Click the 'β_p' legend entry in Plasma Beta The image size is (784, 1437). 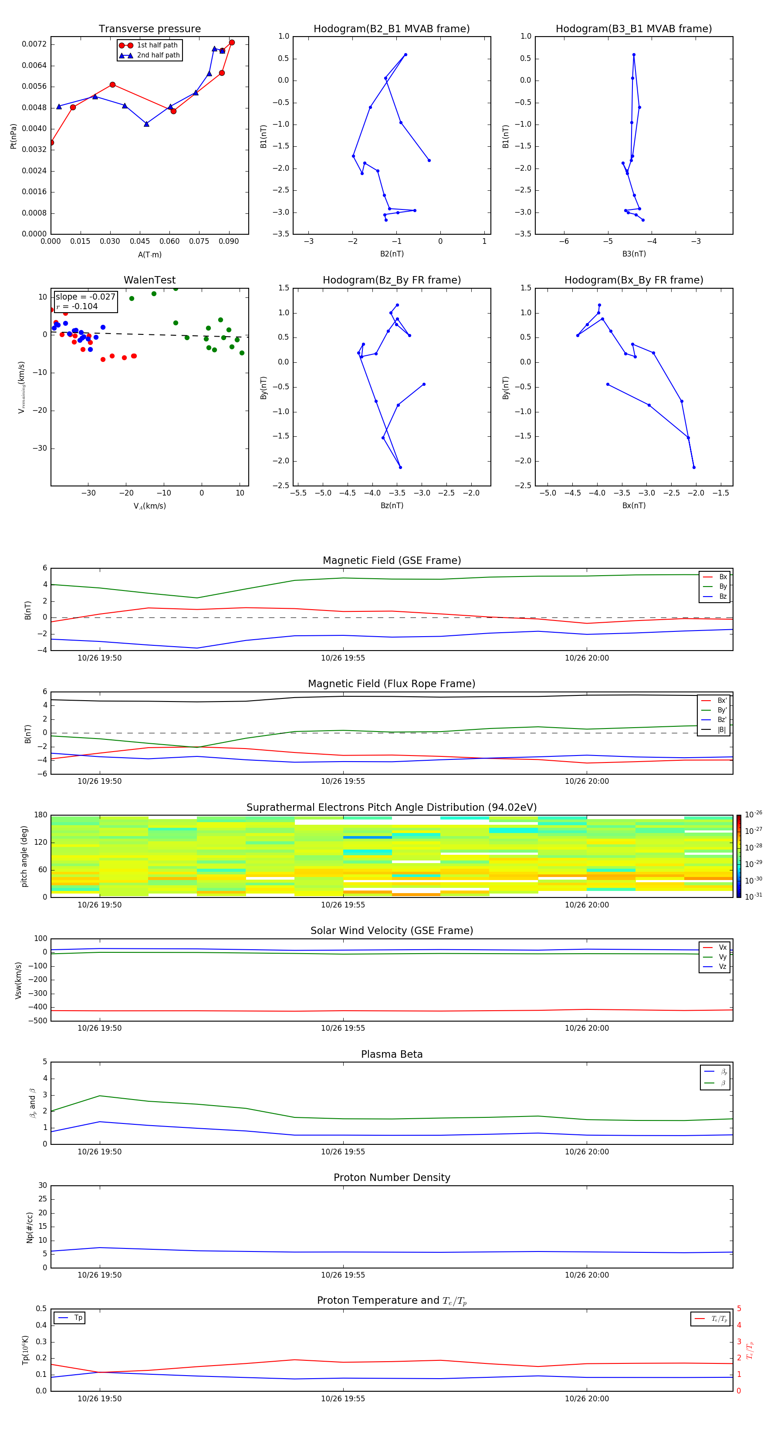(716, 1072)
